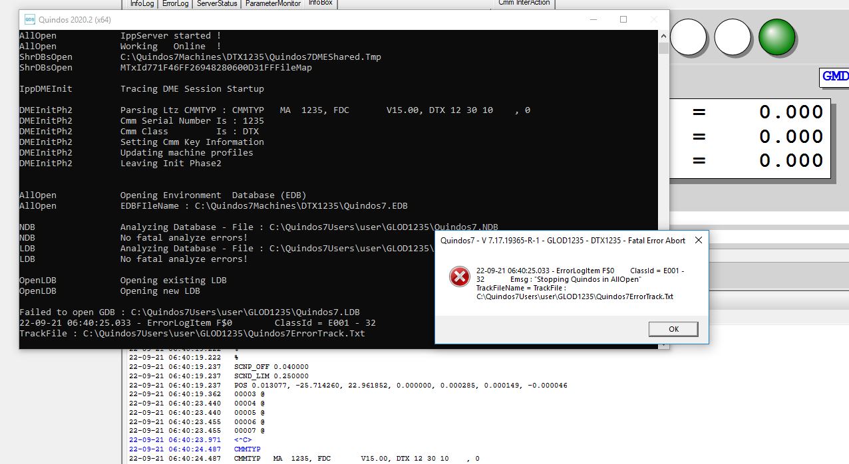Select the InfoBox tab

(321, 3)
